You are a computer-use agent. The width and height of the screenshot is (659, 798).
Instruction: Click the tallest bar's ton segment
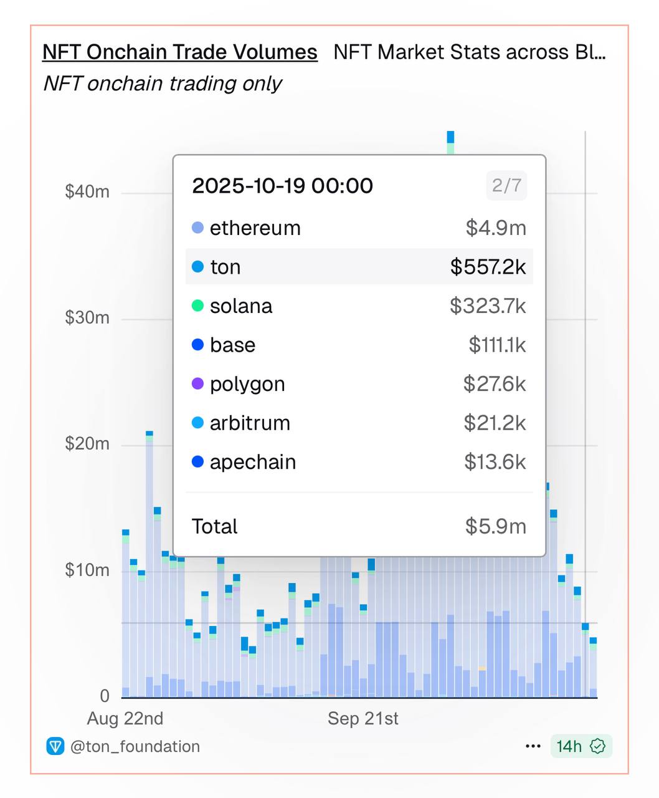pos(450,137)
